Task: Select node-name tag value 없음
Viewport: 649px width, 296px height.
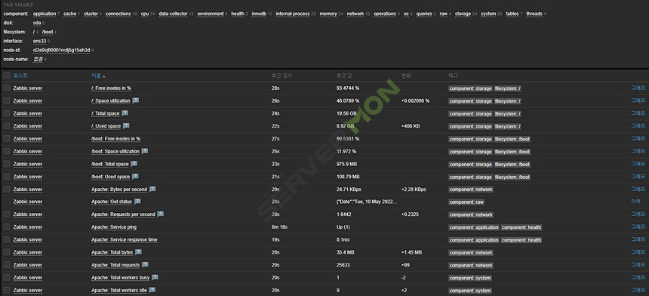Action: click(x=38, y=59)
